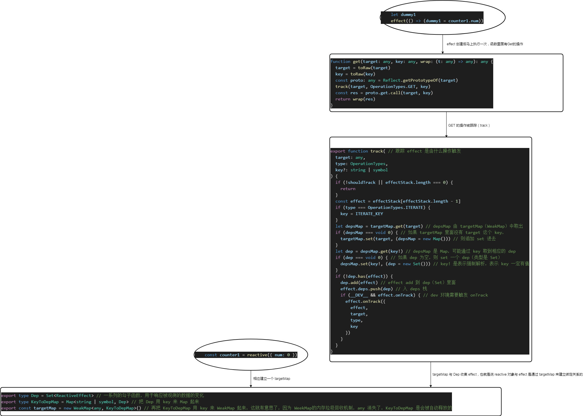
Task: Click the 'let depsMap = targetMap.get(target)' line
Action: [x=379, y=226]
